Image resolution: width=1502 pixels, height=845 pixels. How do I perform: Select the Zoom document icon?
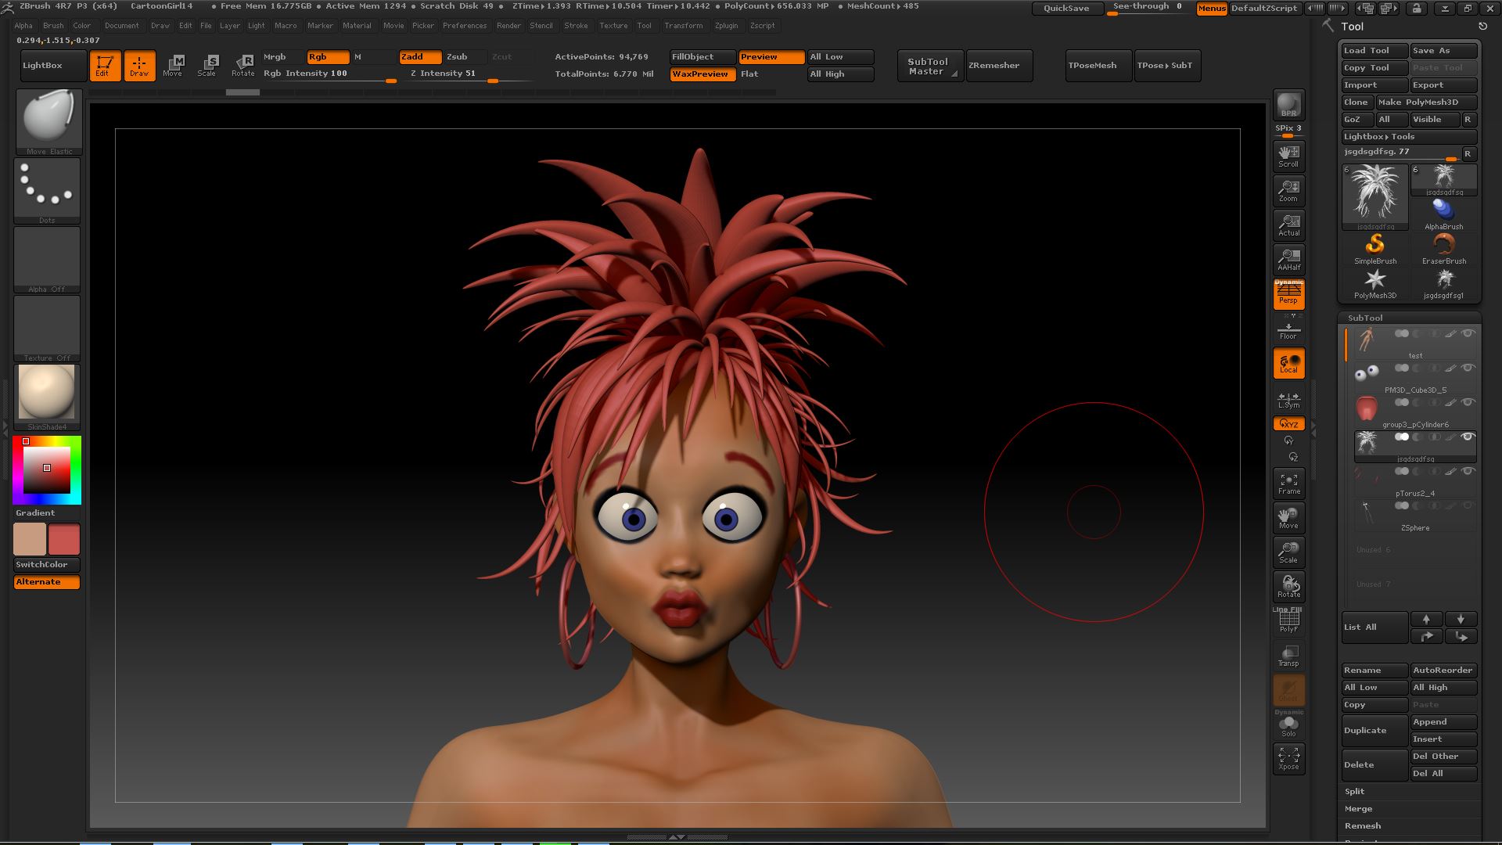(1288, 191)
